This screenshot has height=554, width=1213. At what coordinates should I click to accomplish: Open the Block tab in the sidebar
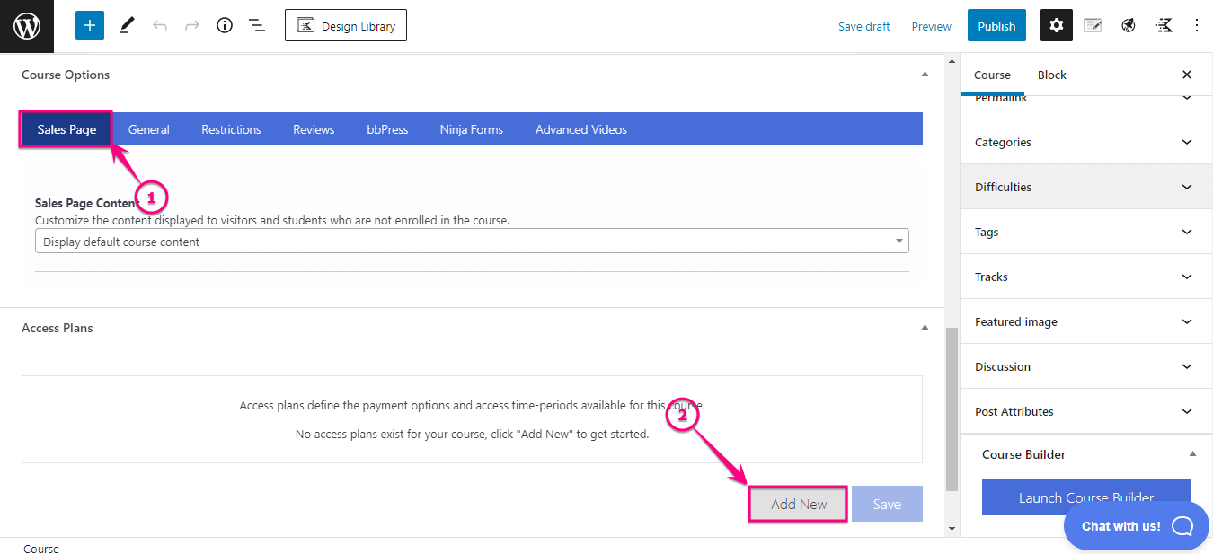1051,75
